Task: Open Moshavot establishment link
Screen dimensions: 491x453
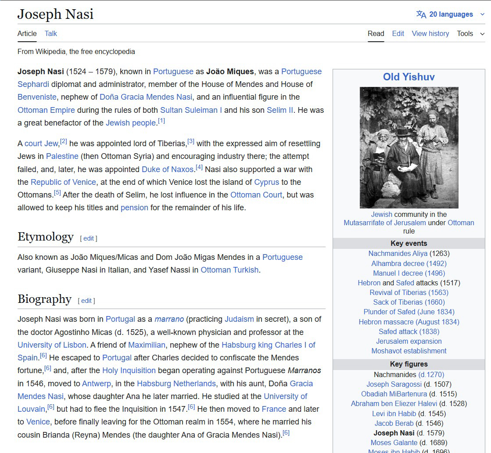Action: 409,351
